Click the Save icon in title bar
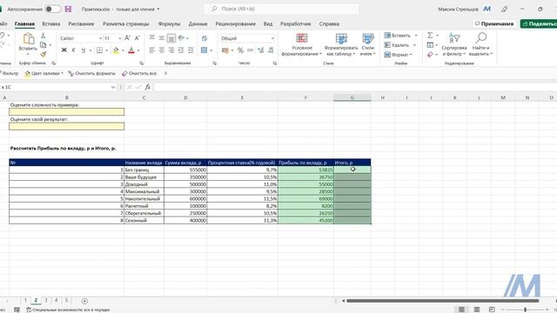This screenshot has height=313, width=557. pos(68,9)
